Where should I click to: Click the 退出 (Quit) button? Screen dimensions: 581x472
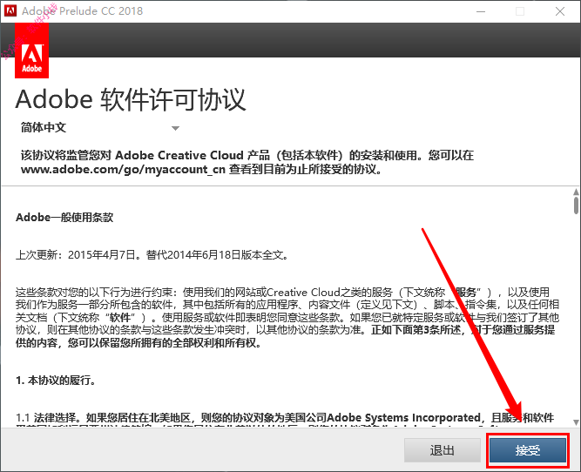coord(442,450)
